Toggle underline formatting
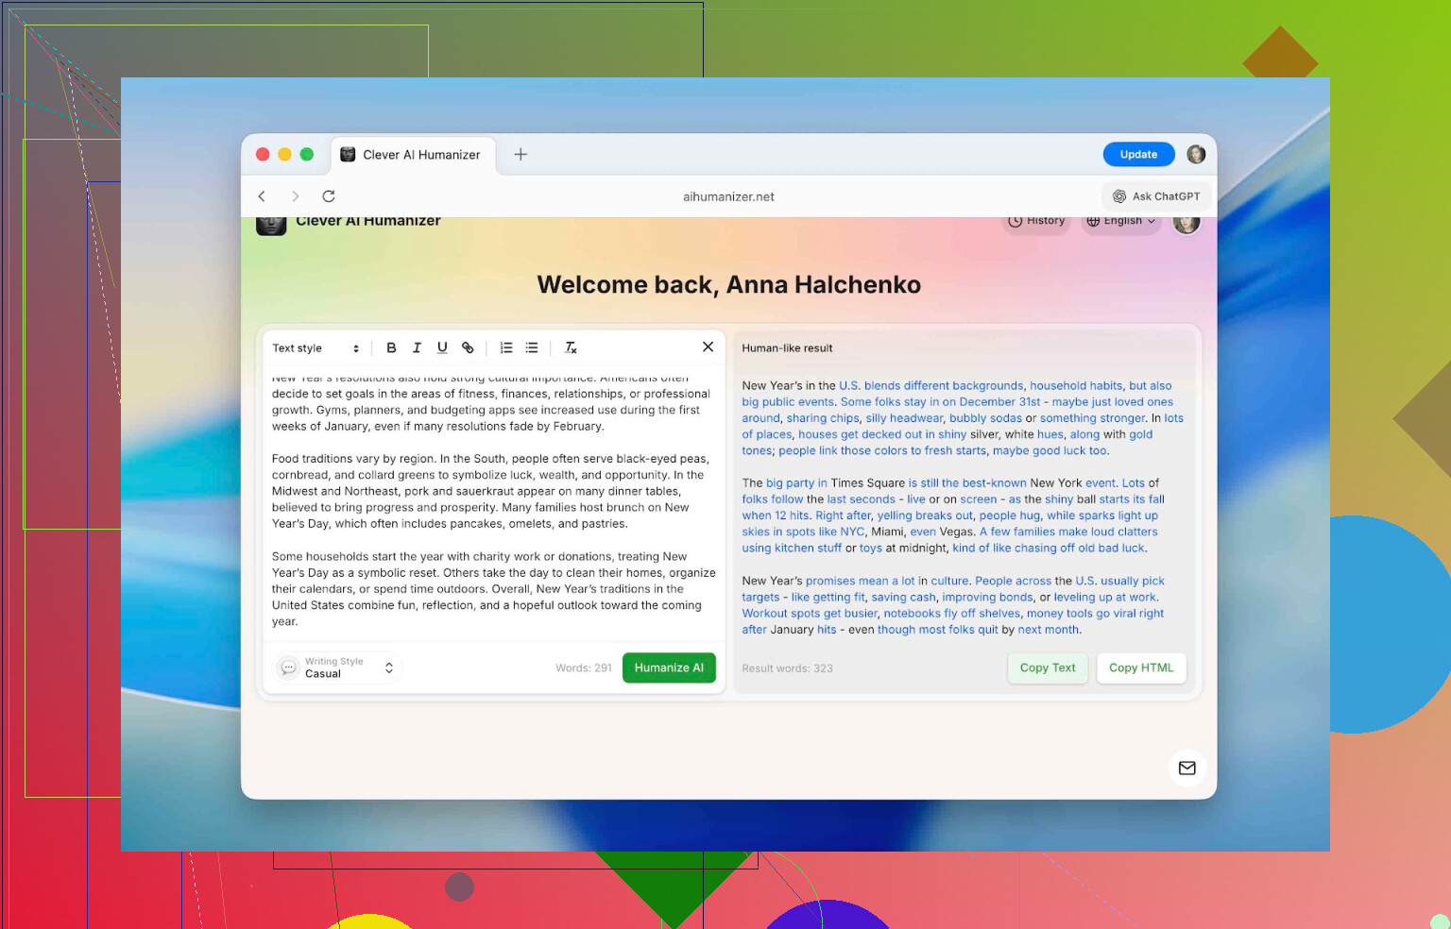Image resolution: width=1451 pixels, height=929 pixels. click(442, 348)
